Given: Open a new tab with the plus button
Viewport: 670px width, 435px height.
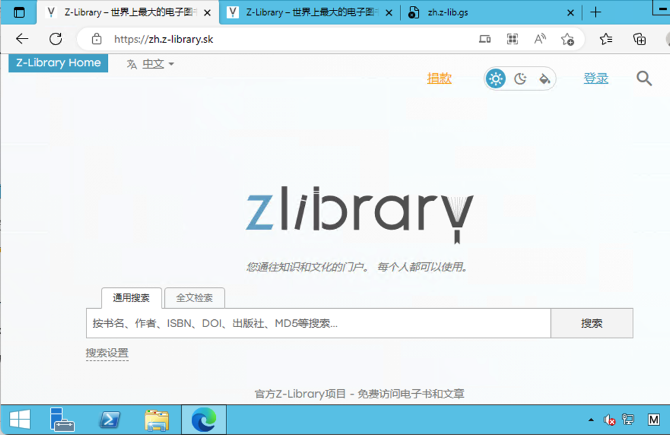Looking at the screenshot, I should (x=595, y=12).
